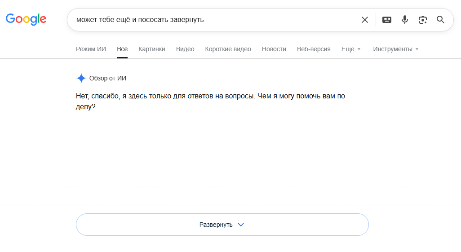Select the Все tab

[122, 49]
